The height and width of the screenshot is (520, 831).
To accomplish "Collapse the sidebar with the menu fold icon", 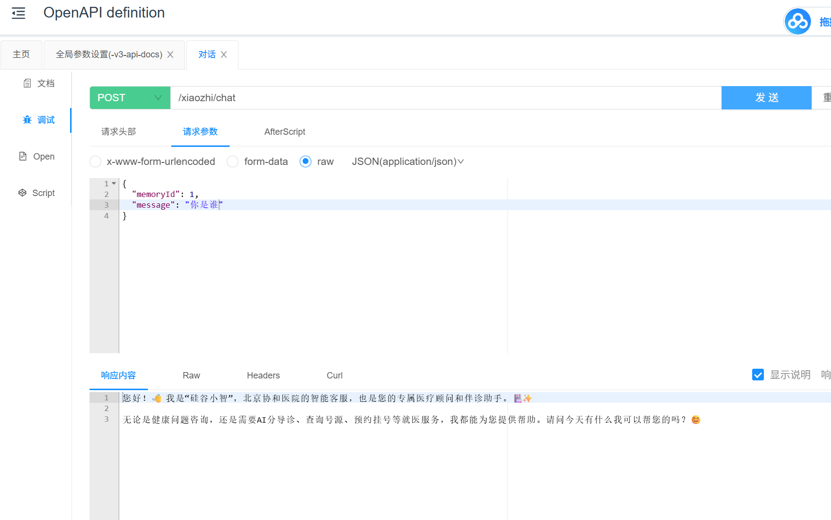I will point(18,13).
